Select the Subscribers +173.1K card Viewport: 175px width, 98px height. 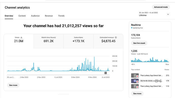tap(78, 41)
